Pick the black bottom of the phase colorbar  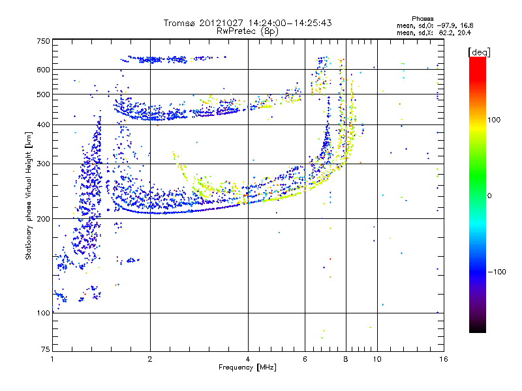tap(478, 328)
